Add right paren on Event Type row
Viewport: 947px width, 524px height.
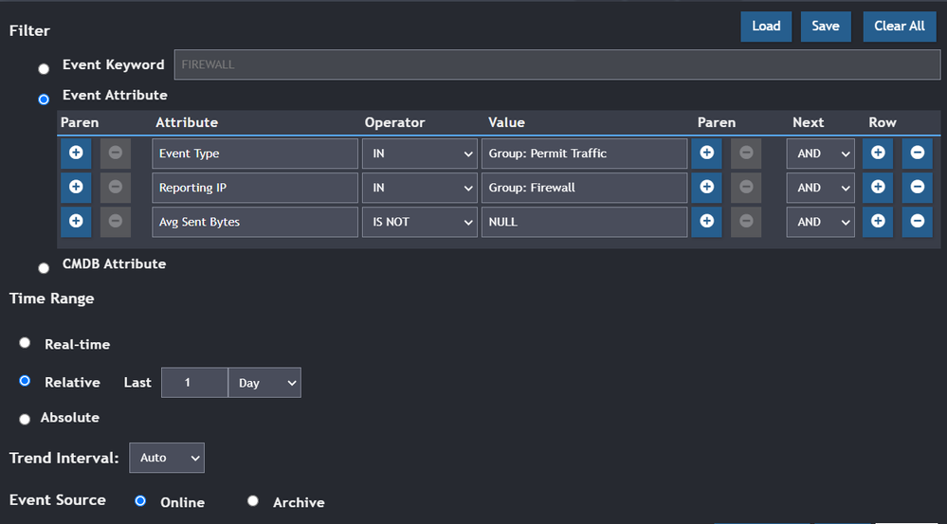pyautogui.click(x=706, y=154)
